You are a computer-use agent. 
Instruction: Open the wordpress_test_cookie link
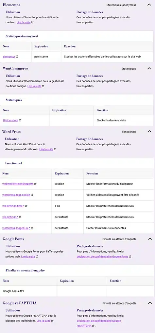point(16,195)
